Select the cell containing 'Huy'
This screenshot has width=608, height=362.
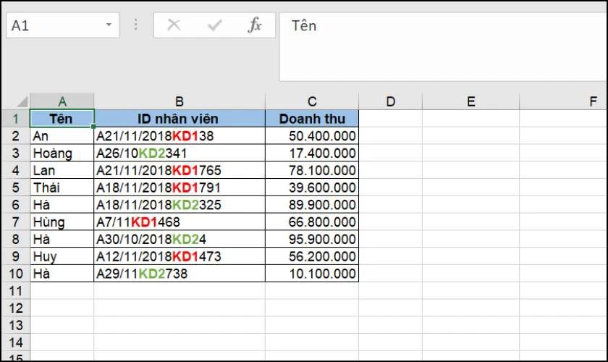tap(62, 256)
